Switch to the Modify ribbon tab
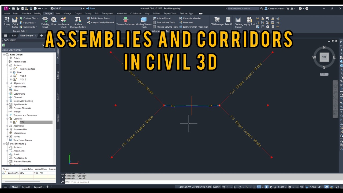The image size is (343, 193). click(38, 13)
